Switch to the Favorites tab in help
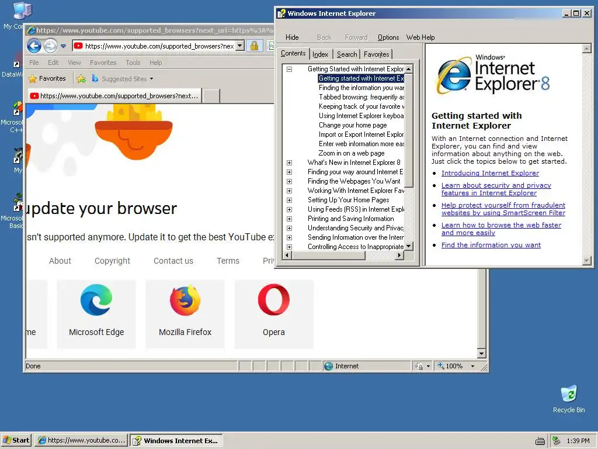This screenshot has height=449, width=598. [x=377, y=54]
